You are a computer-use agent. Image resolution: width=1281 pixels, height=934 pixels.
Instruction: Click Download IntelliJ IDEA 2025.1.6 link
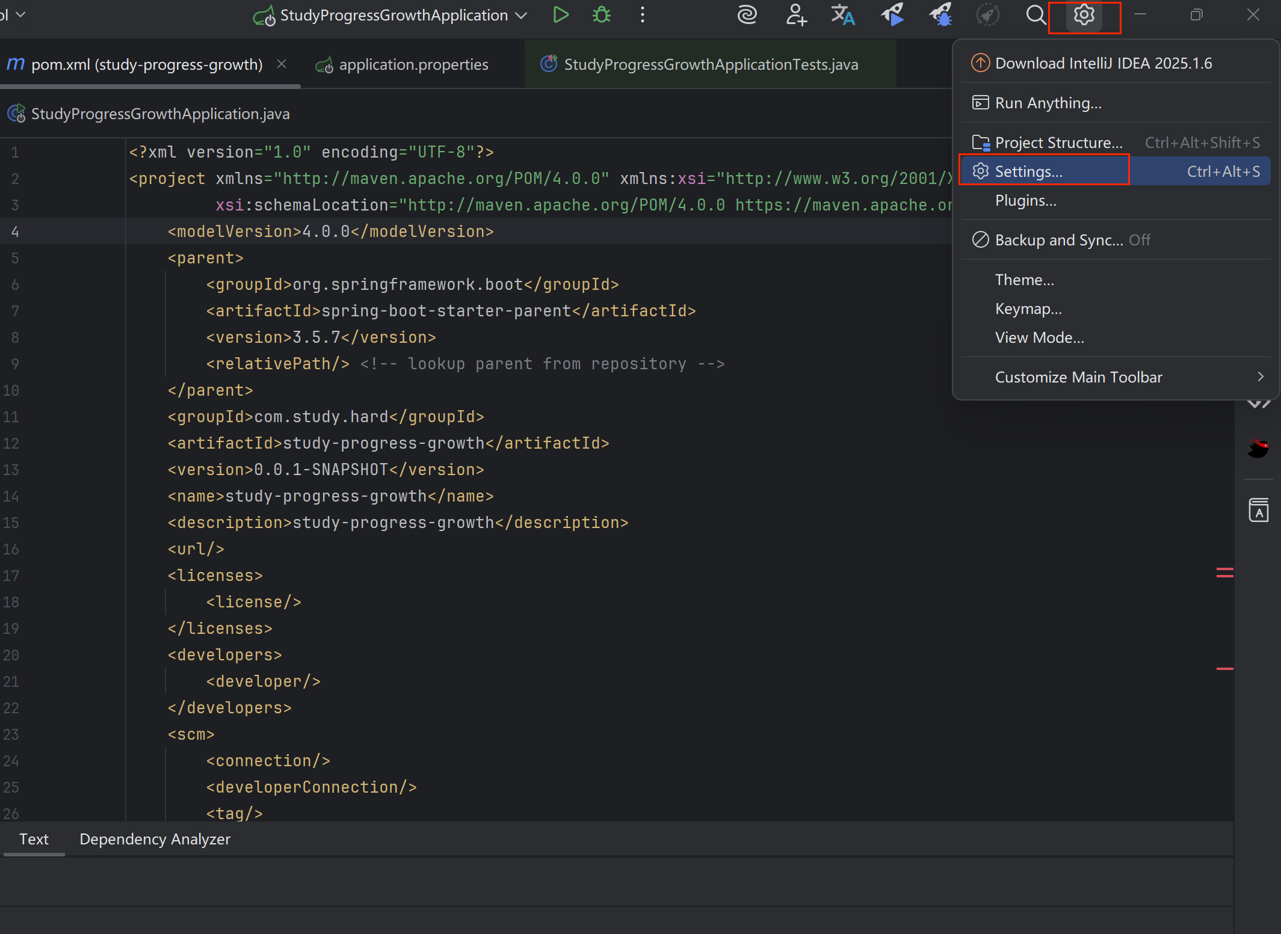pyautogui.click(x=1104, y=63)
